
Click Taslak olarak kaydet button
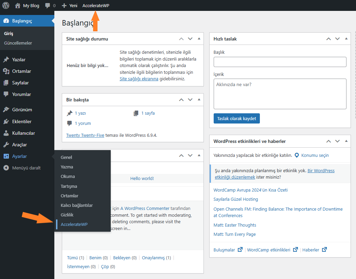pyautogui.click(x=236, y=118)
